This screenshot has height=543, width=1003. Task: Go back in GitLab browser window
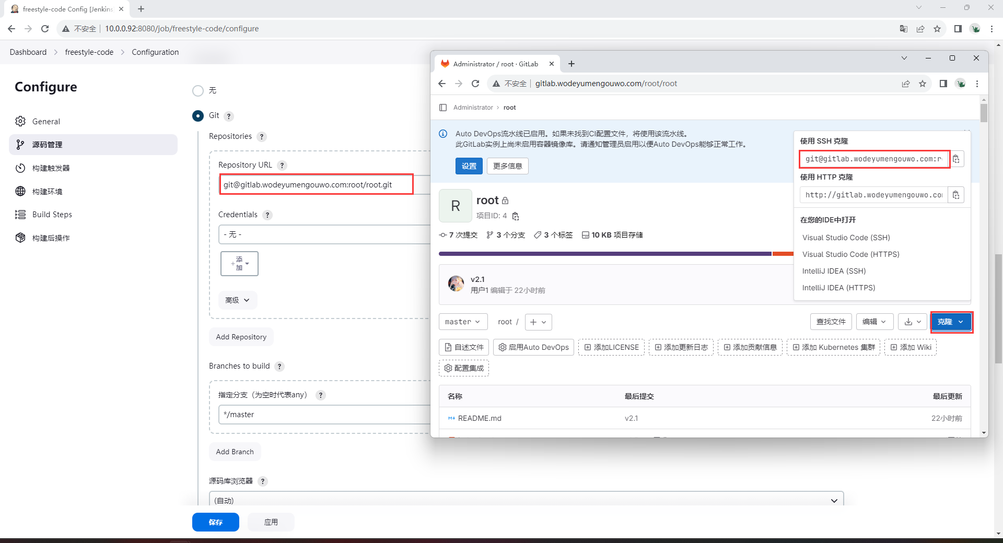point(442,84)
